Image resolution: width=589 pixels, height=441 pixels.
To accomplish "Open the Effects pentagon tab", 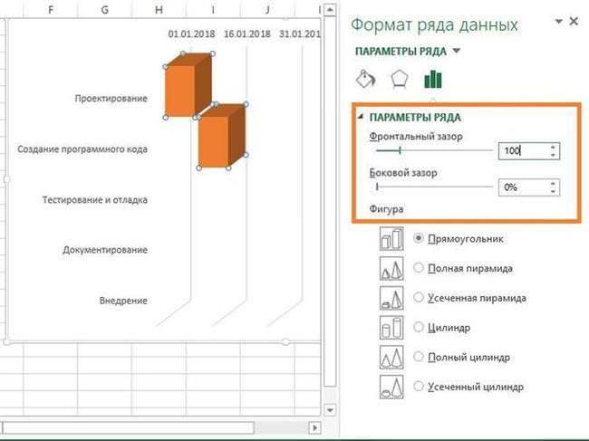I will pos(399,79).
